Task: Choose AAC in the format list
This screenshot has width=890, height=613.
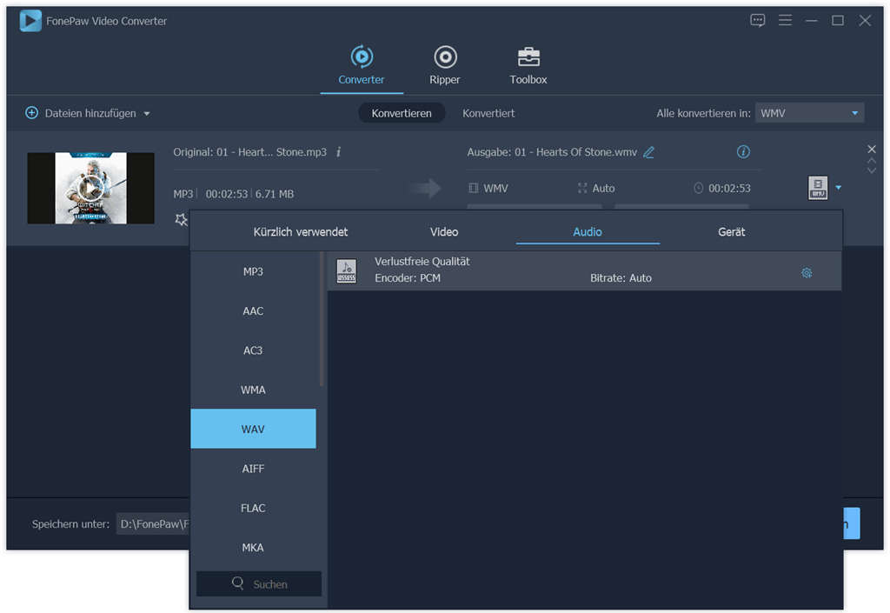Action: pos(253,311)
